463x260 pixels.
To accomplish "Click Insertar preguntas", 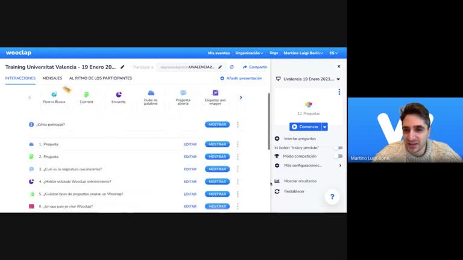I will pos(300,138).
